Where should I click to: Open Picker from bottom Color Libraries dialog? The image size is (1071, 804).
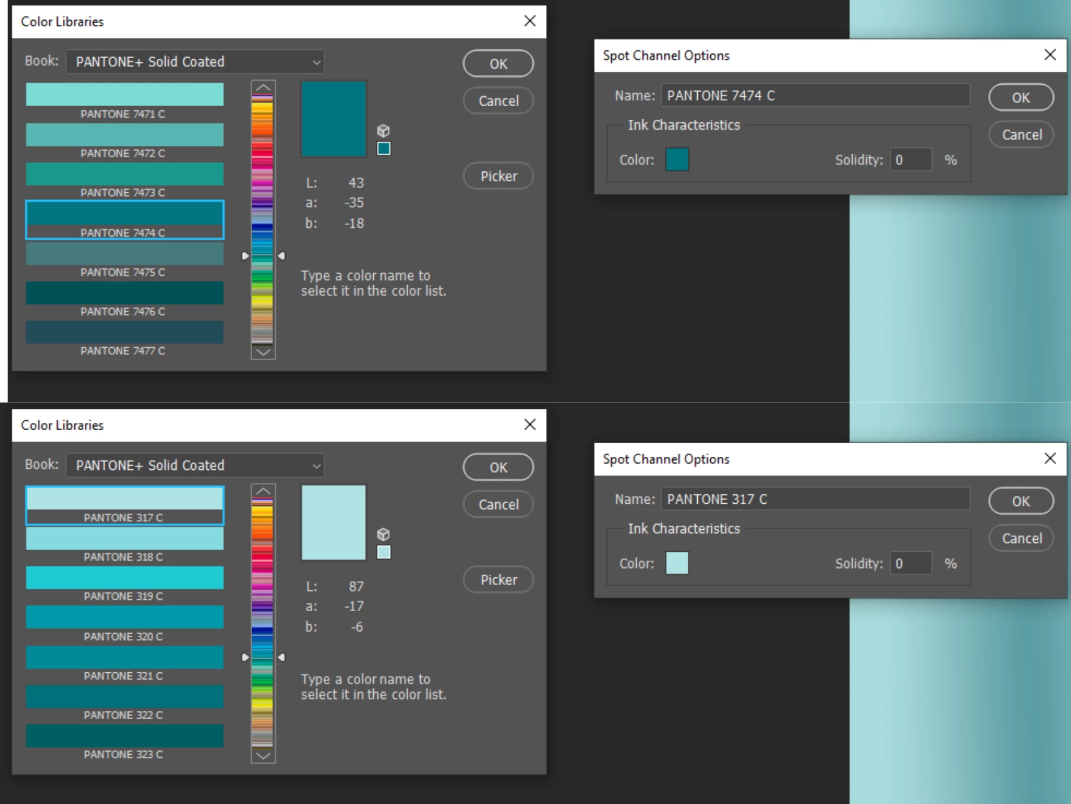tap(498, 580)
